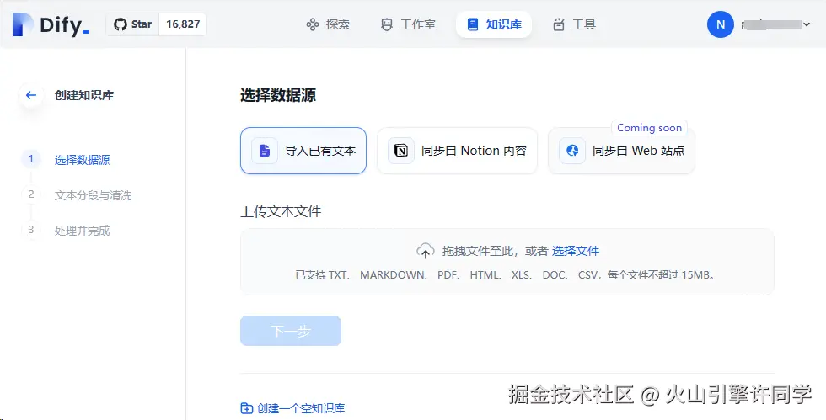This screenshot has width=826, height=420.
Task: Click the 选择数据源 heading
Action: click(278, 95)
